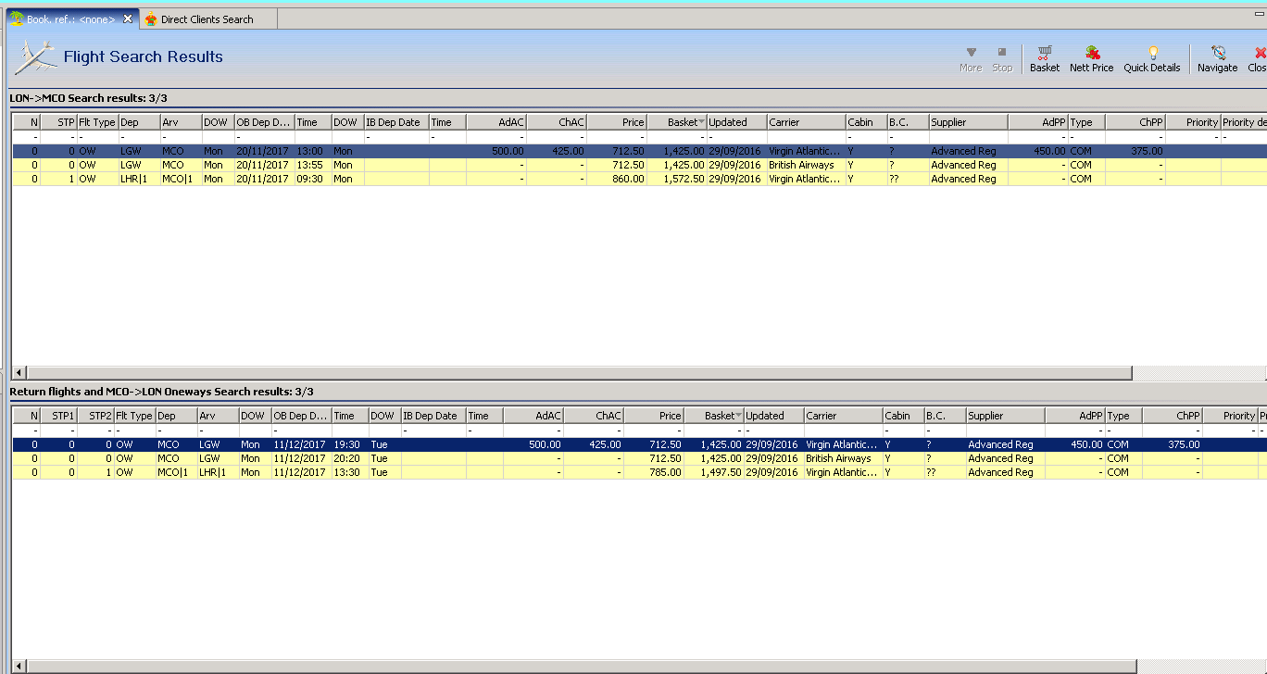Click the STP2 column header
The width and height of the screenshot is (1267, 674).
click(95, 416)
